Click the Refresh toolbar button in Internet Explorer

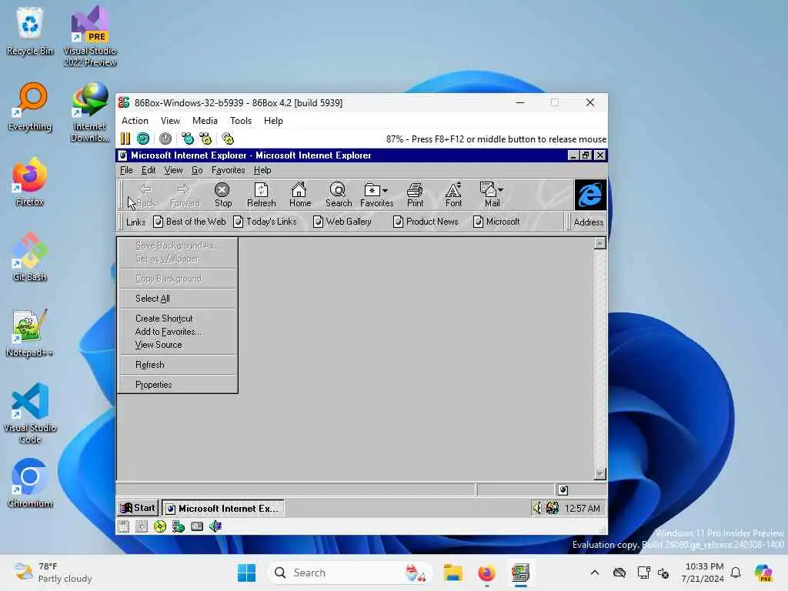(262, 195)
